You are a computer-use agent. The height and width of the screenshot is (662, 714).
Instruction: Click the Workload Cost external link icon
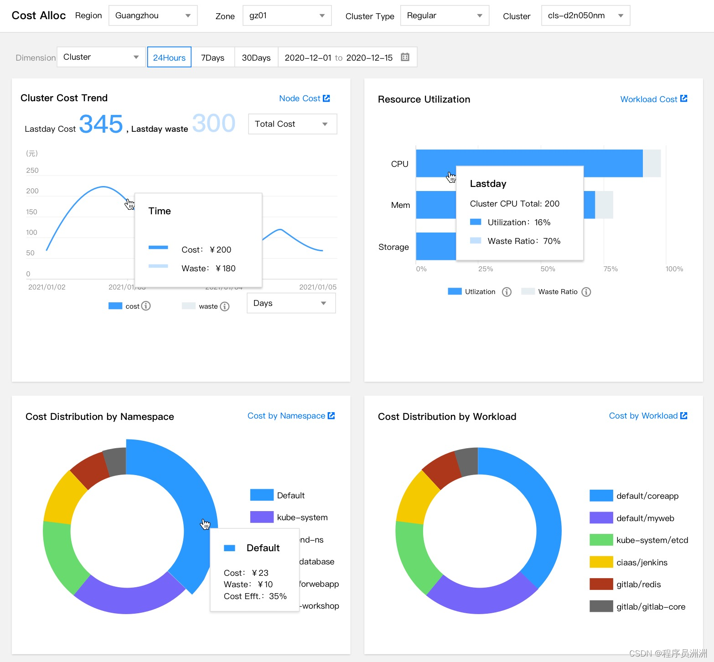[x=684, y=98]
